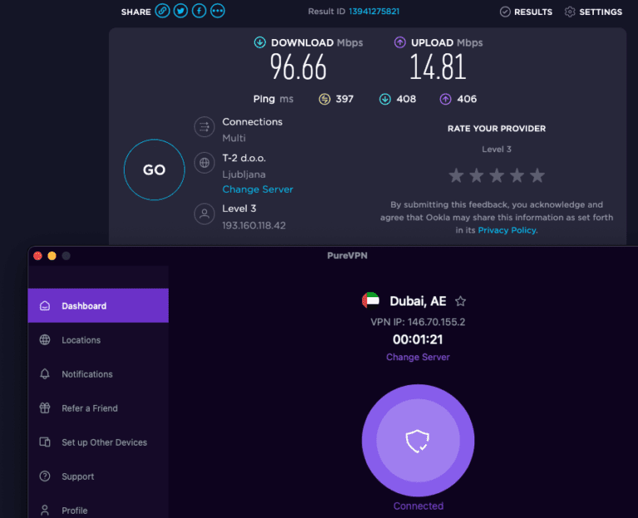Open Support in the PureVPN sidebar

point(98,476)
